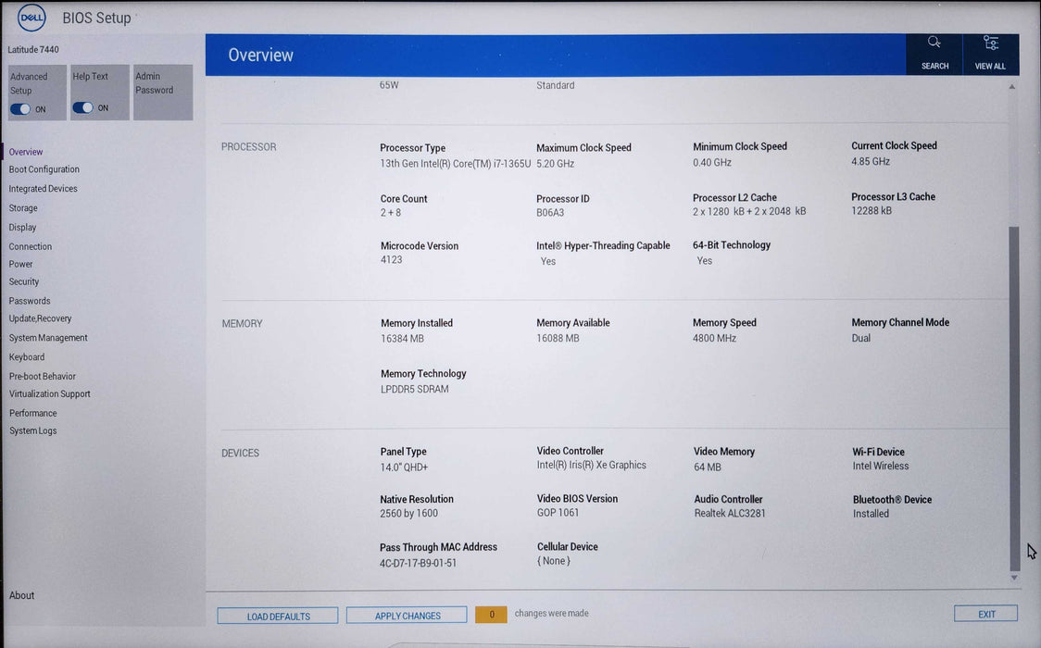
Task: Open the About page
Action: coord(22,595)
